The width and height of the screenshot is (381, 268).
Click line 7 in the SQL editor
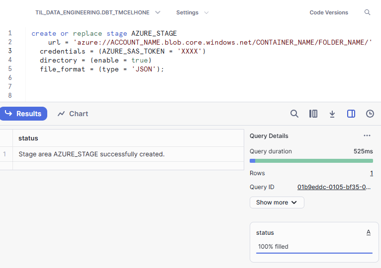click(149, 87)
